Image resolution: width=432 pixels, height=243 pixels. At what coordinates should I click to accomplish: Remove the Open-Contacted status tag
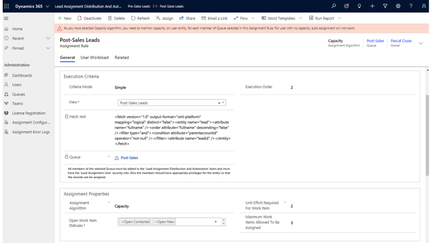[x=123, y=222]
